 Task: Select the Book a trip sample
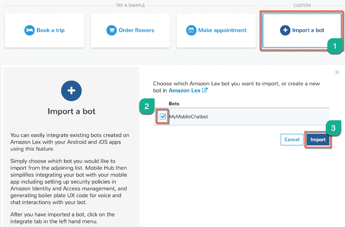(44, 30)
